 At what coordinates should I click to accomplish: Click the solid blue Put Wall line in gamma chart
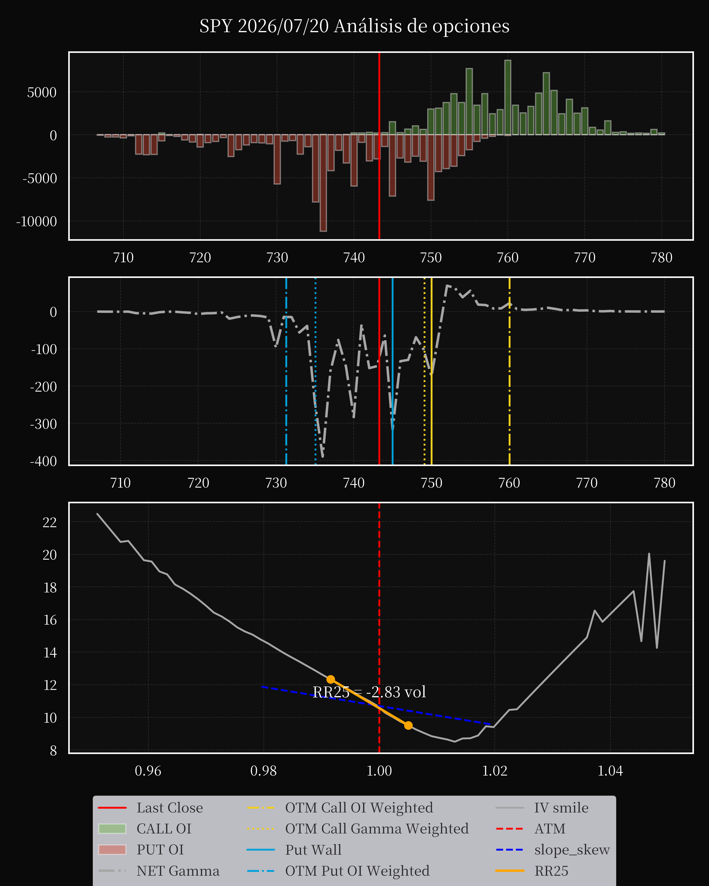coord(393,371)
